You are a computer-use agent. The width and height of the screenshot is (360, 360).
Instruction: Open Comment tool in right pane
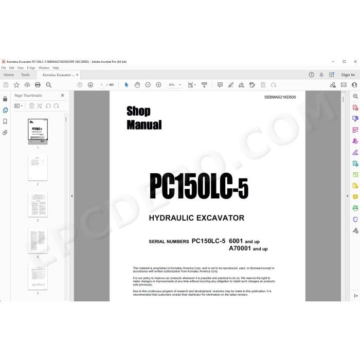355,197
